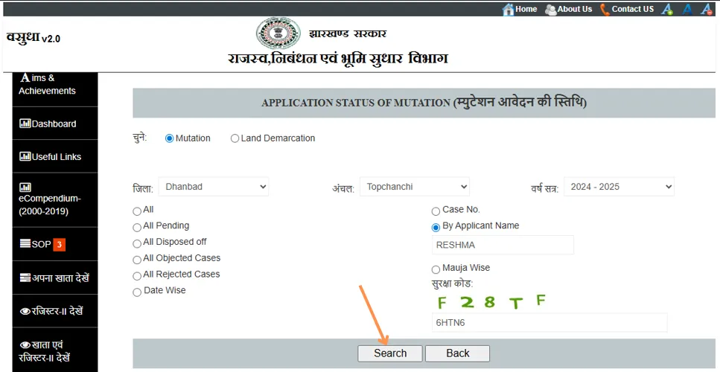Choose the All Disposed off option
Screen dimensions: 720x372
click(x=137, y=243)
